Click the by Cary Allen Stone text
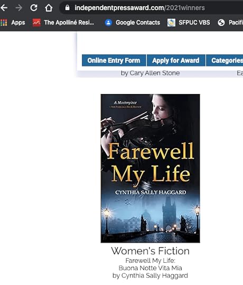Screen dimensions: 243x285 click(150, 73)
